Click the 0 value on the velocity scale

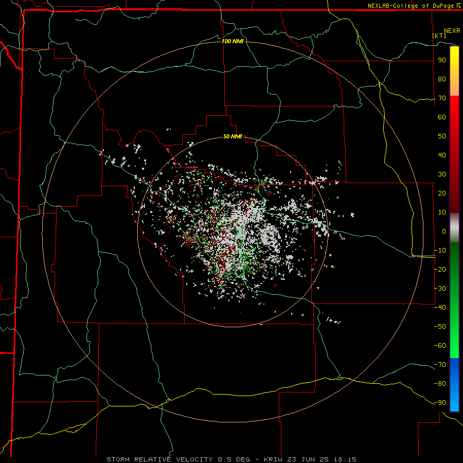coord(444,231)
